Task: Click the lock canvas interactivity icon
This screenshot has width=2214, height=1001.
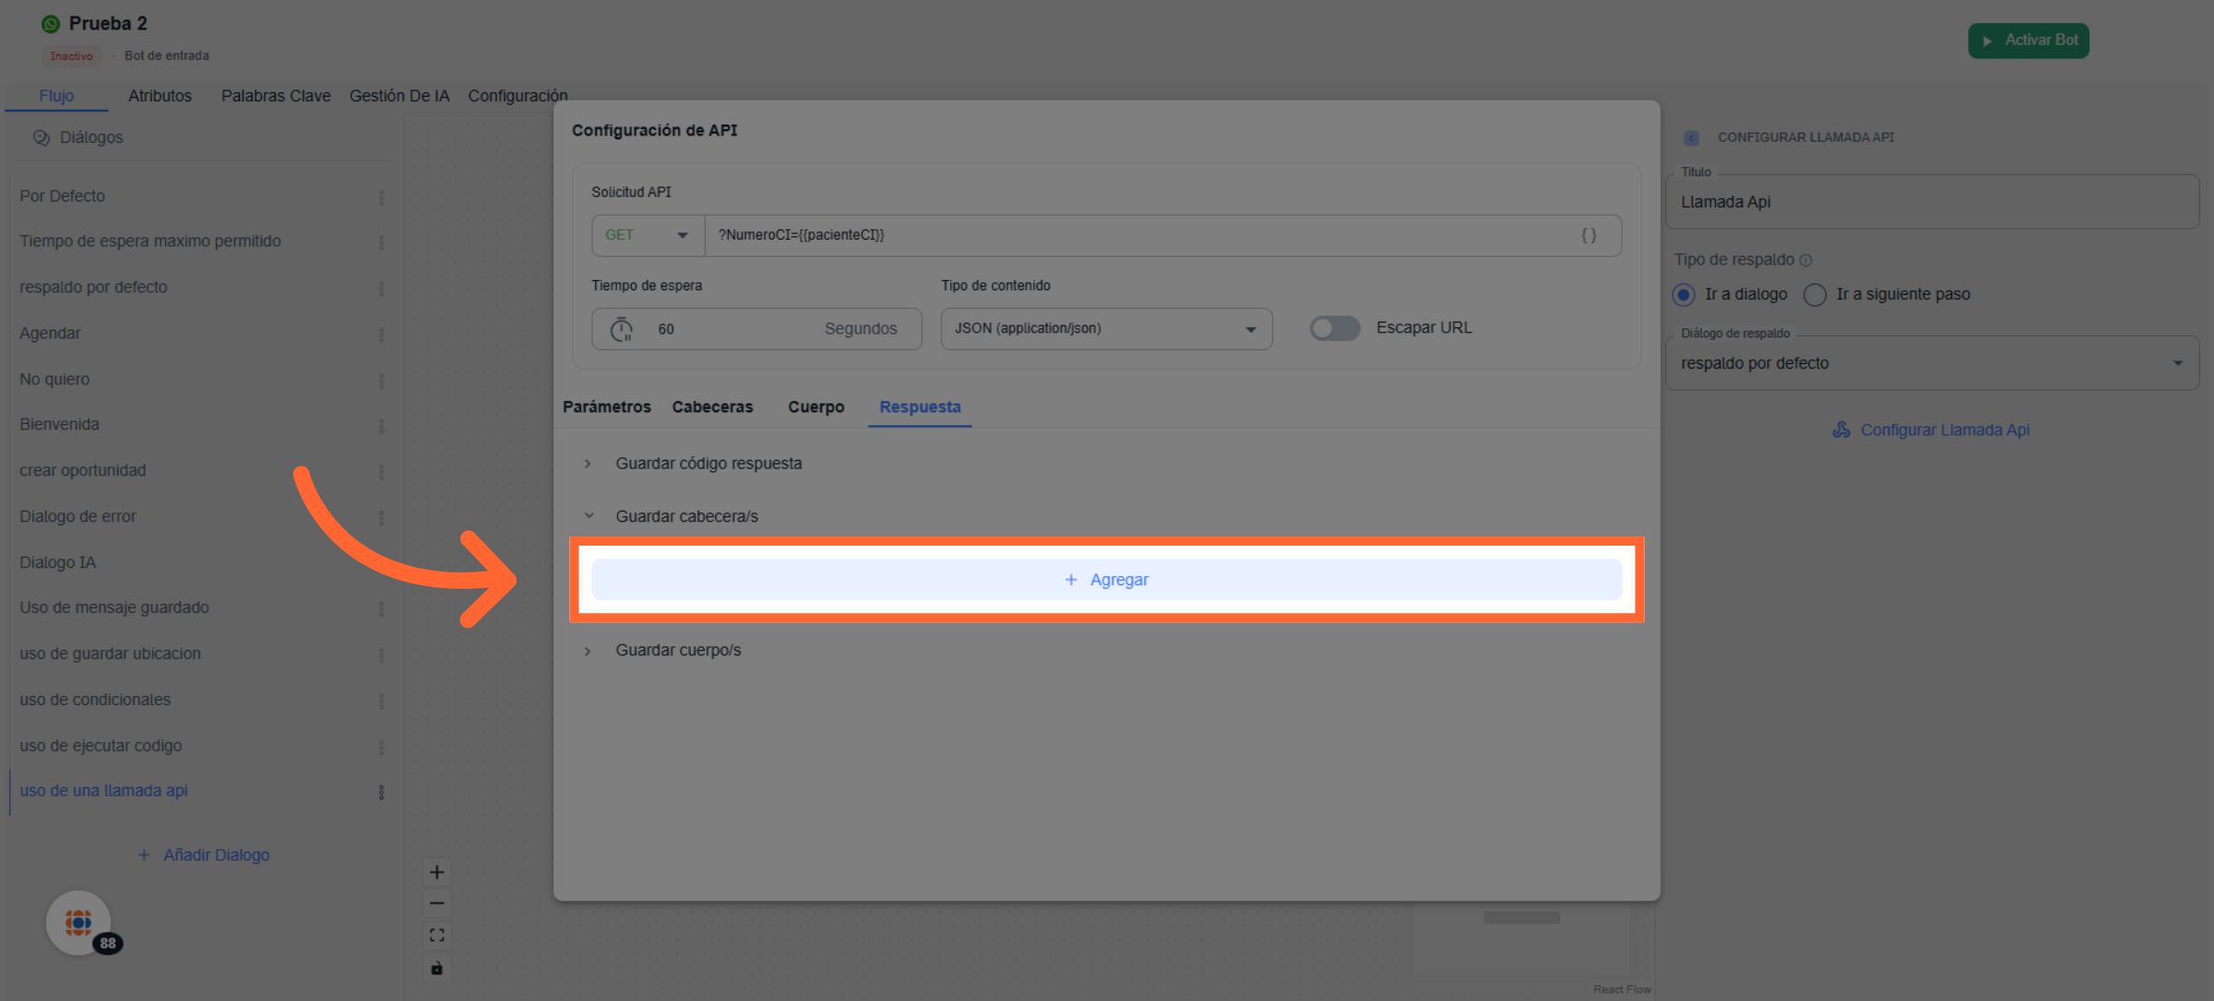Action: pos(436,967)
